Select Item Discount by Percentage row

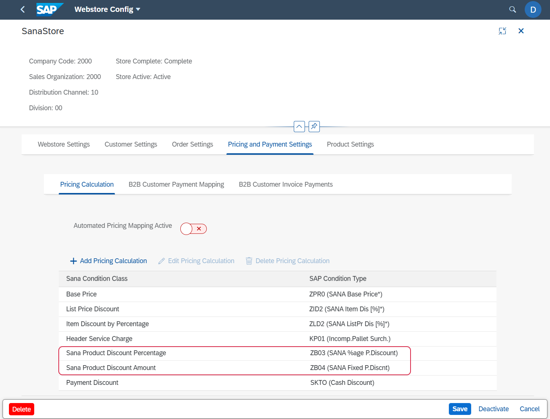[277, 324]
